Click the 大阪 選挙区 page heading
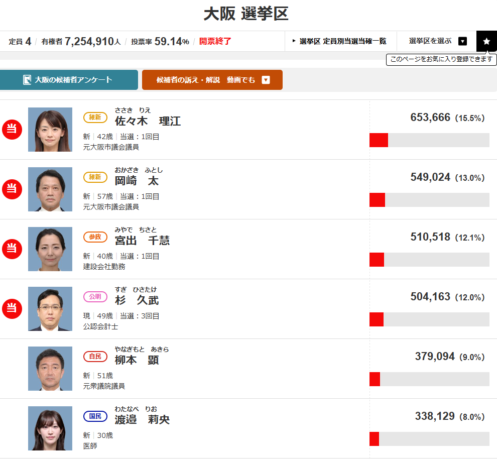This screenshot has width=497, height=459. [246, 14]
